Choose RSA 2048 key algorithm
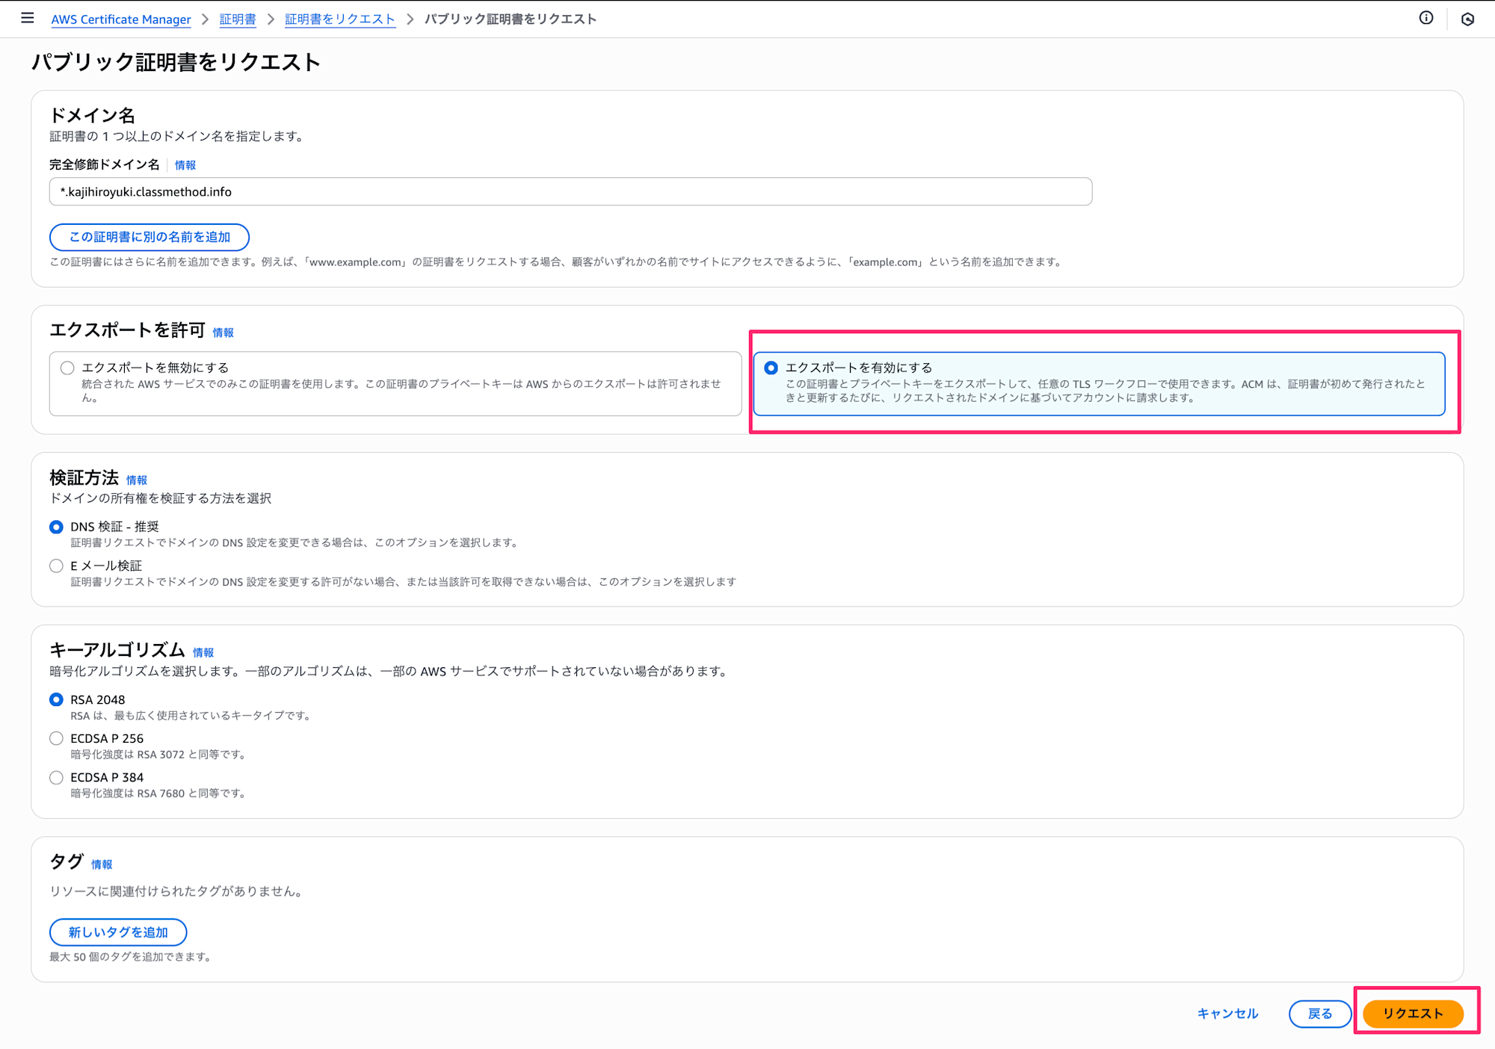 56,699
